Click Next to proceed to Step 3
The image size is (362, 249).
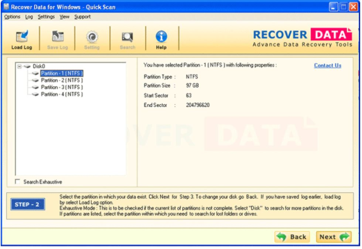click(x=334, y=237)
